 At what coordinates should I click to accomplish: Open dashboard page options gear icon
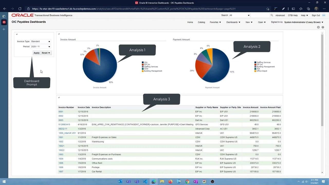point(318,27)
